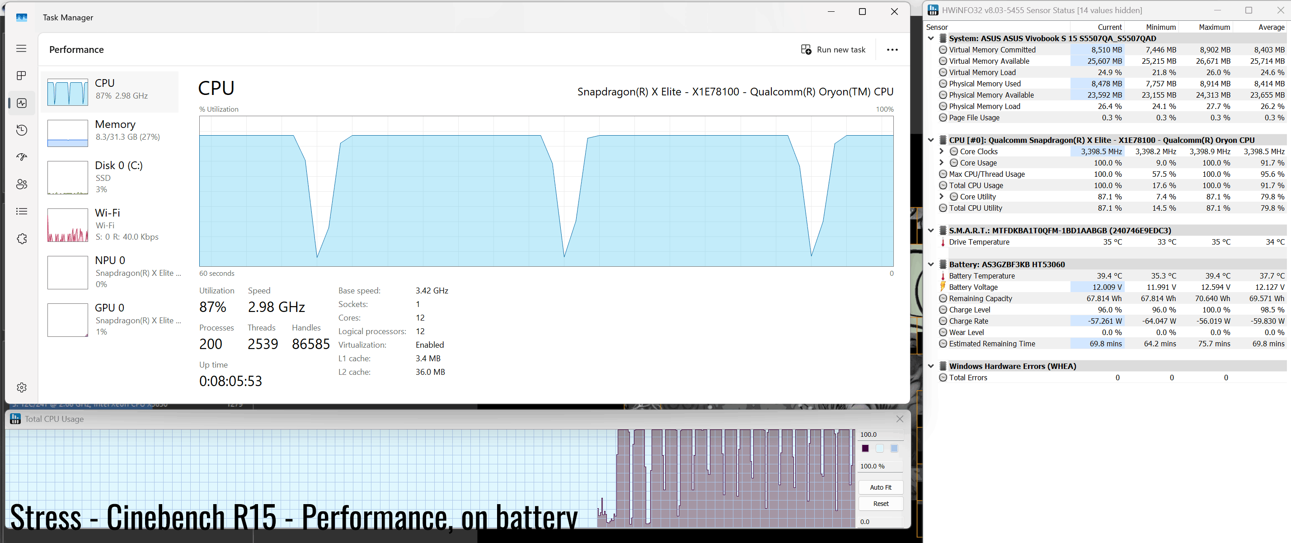Click the Total CPU Usage window icon
Screen dimensions: 1291x543
coord(15,419)
